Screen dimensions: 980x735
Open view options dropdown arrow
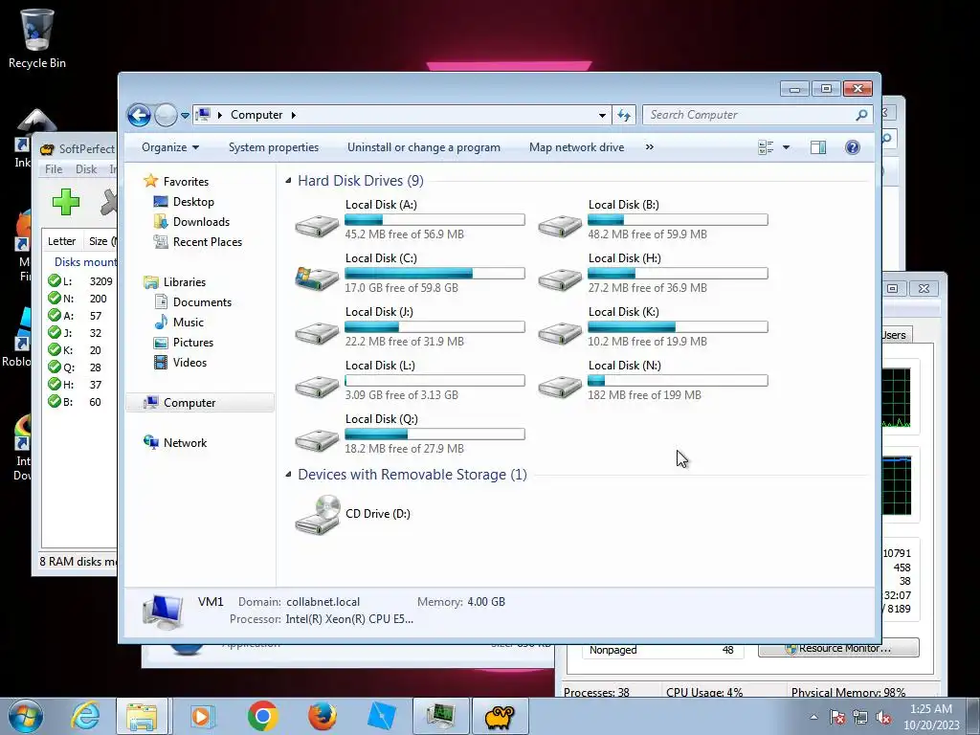point(787,147)
